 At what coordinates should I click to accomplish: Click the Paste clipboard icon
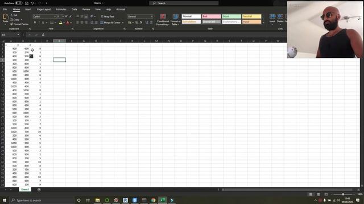pyautogui.click(x=5, y=17)
